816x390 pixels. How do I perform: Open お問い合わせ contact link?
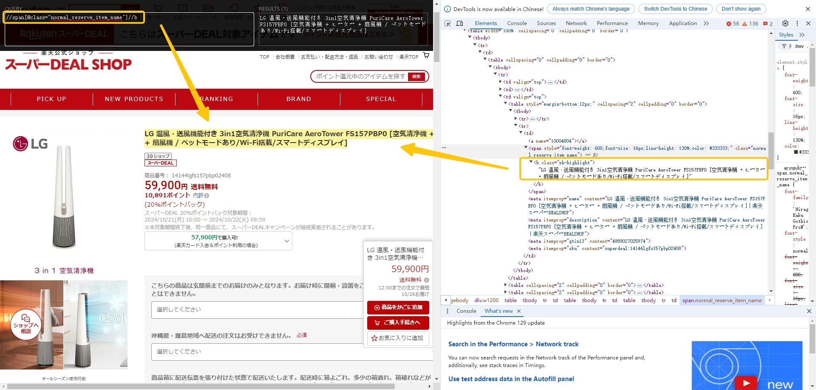[x=379, y=57]
